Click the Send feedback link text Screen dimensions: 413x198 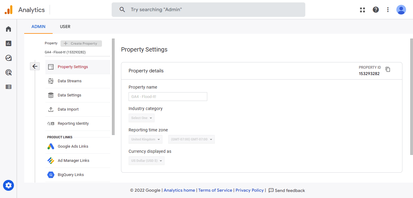tap(290, 190)
